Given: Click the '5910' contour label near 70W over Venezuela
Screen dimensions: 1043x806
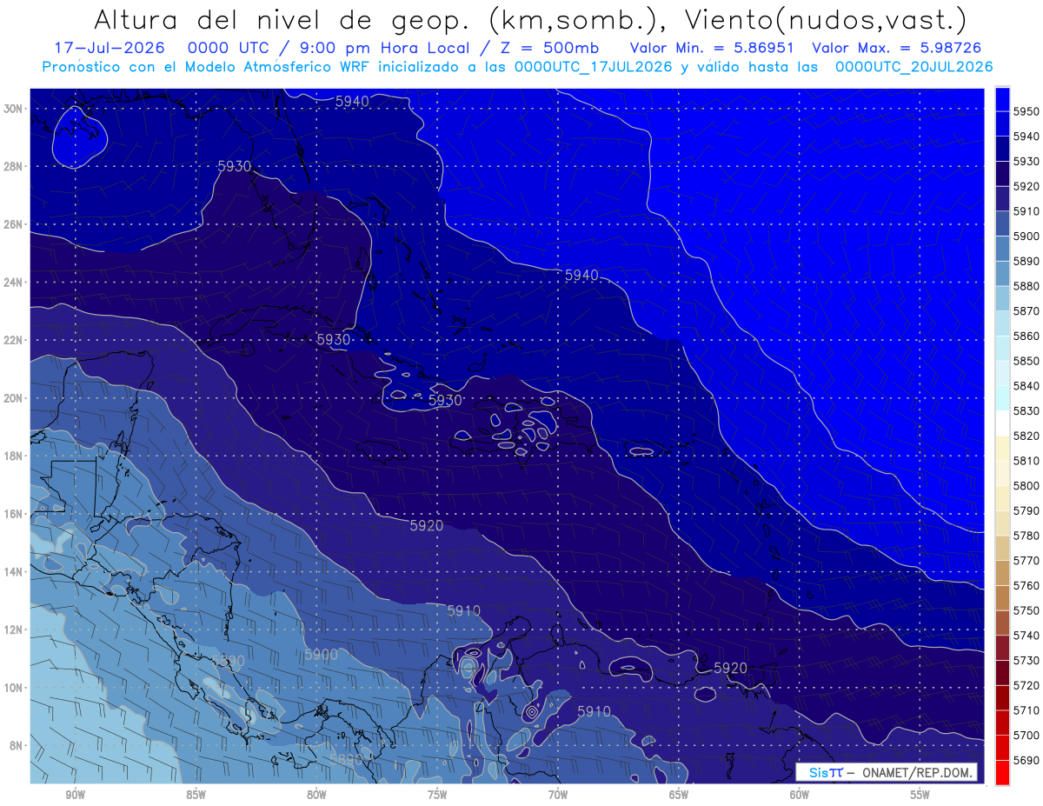Looking at the screenshot, I should tap(594, 711).
